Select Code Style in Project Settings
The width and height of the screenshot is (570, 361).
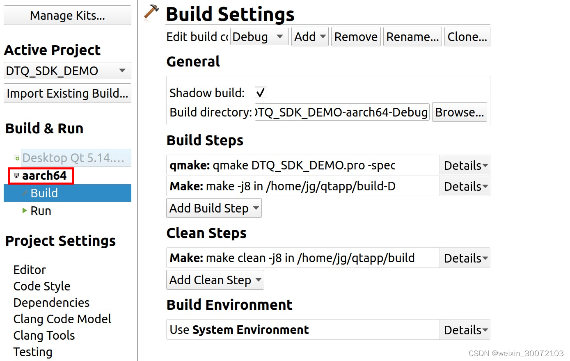click(42, 286)
